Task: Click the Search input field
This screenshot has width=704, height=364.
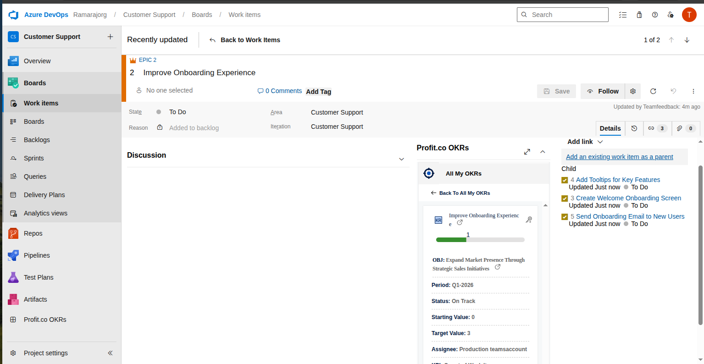Action: 563,15
